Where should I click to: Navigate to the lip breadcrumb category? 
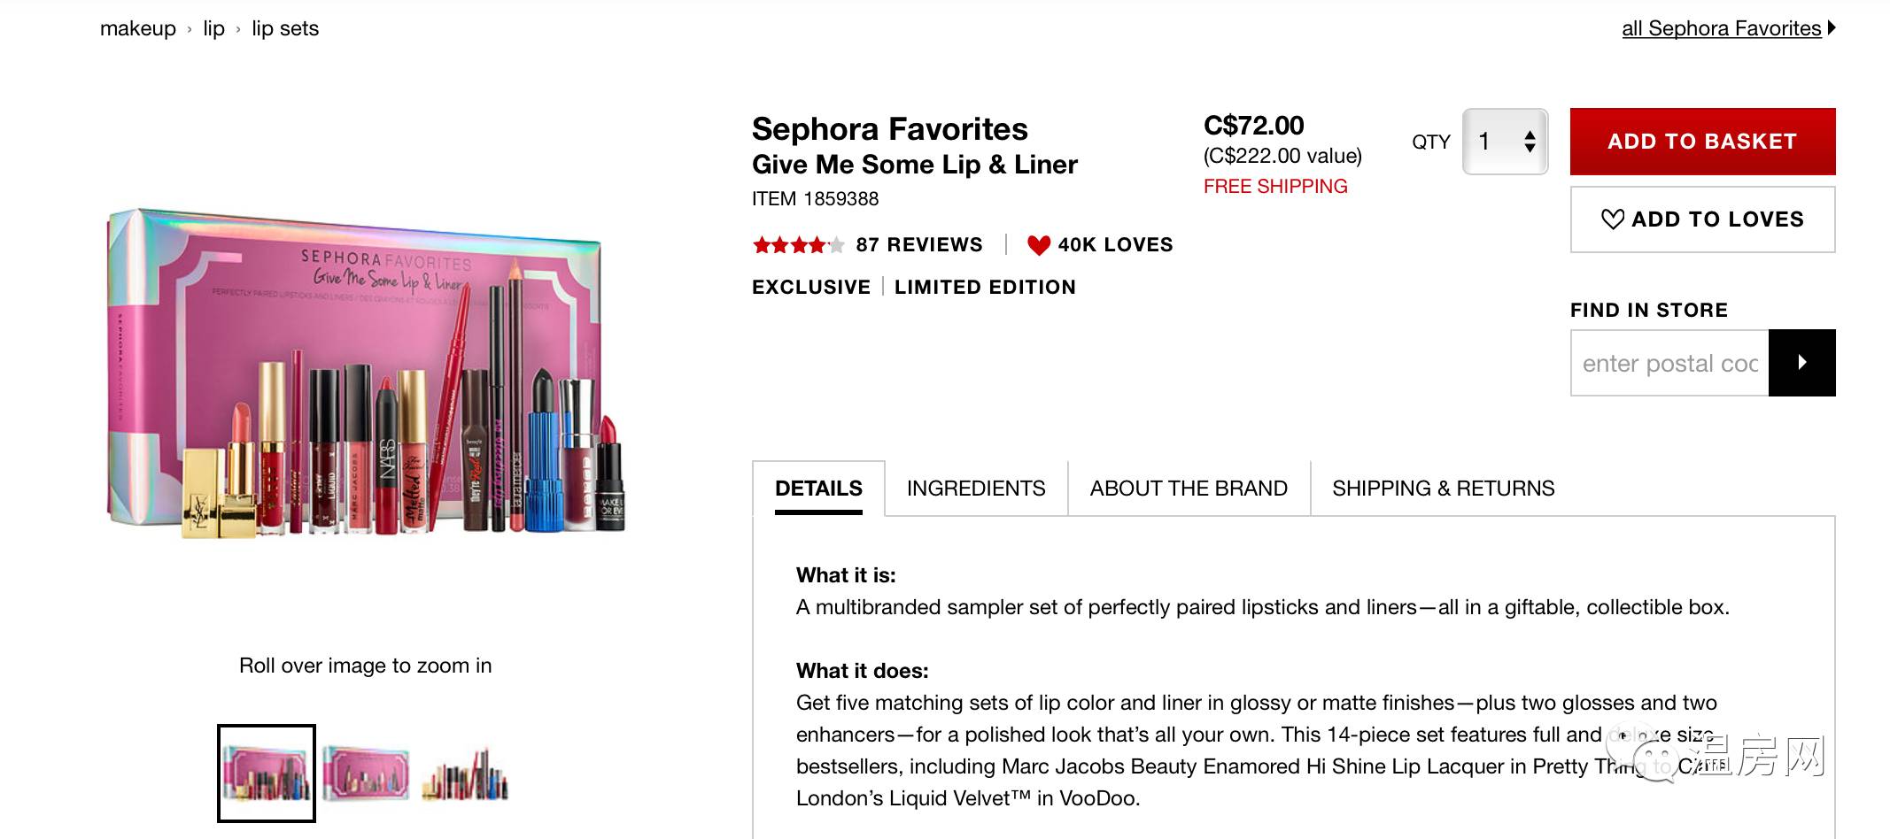pyautogui.click(x=213, y=28)
